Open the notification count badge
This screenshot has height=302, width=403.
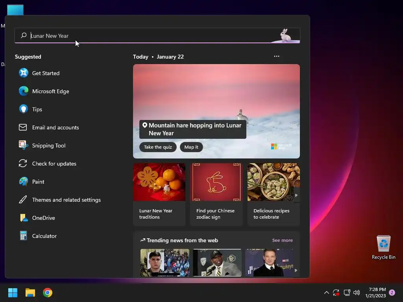click(392, 293)
